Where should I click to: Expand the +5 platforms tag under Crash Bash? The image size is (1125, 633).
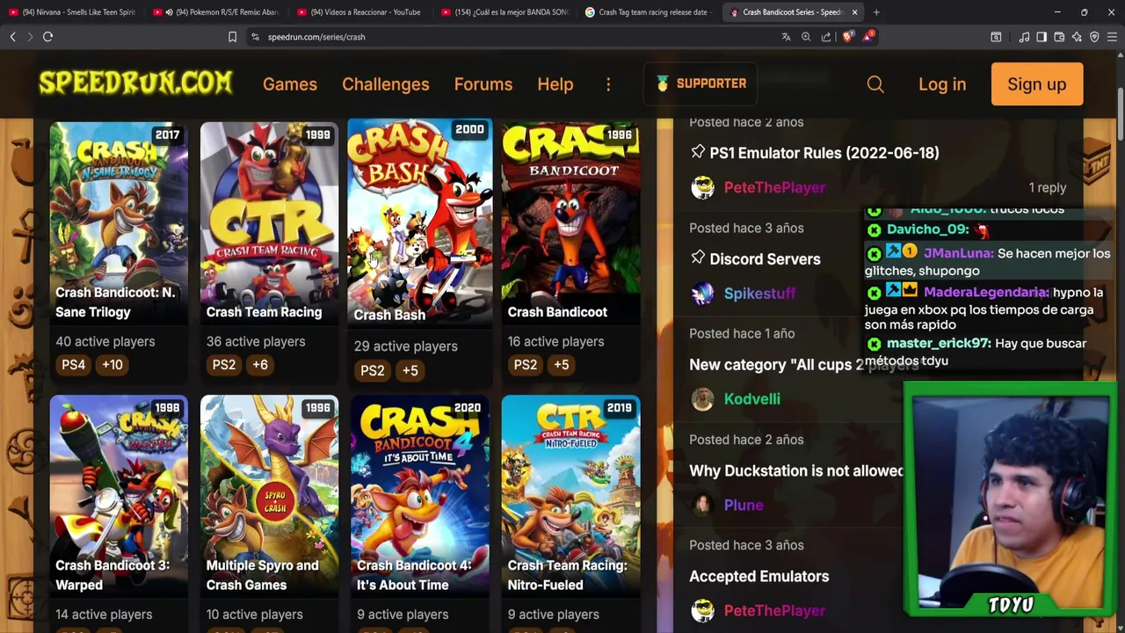point(410,370)
